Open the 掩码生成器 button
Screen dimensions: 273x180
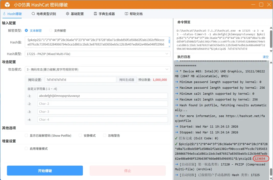point(127,80)
